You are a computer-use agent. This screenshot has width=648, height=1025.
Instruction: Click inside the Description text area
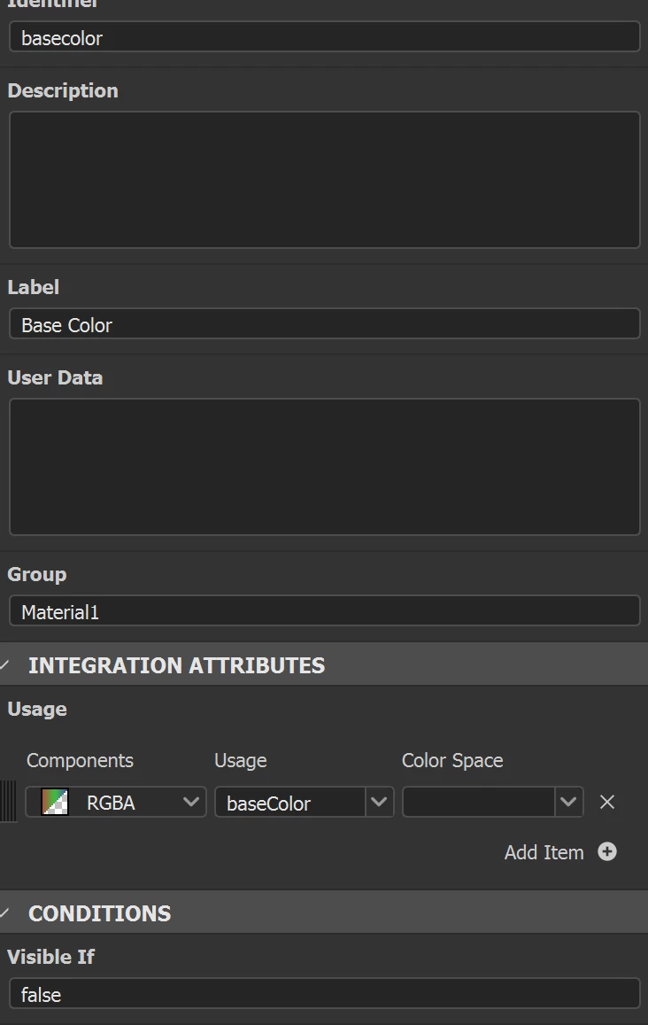pos(324,180)
